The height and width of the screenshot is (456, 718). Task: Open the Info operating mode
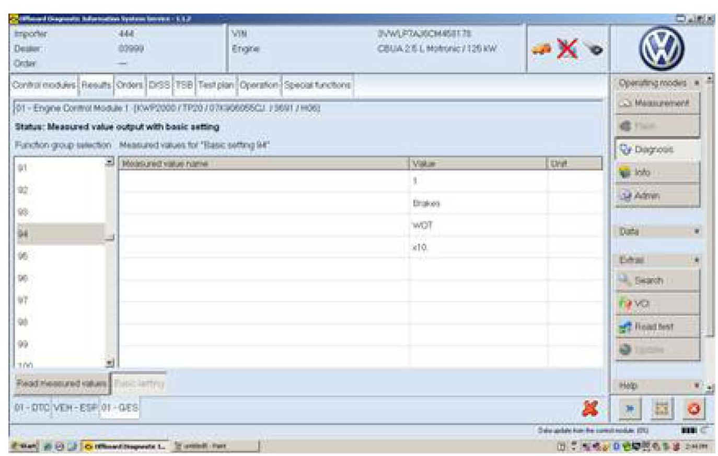(x=657, y=172)
